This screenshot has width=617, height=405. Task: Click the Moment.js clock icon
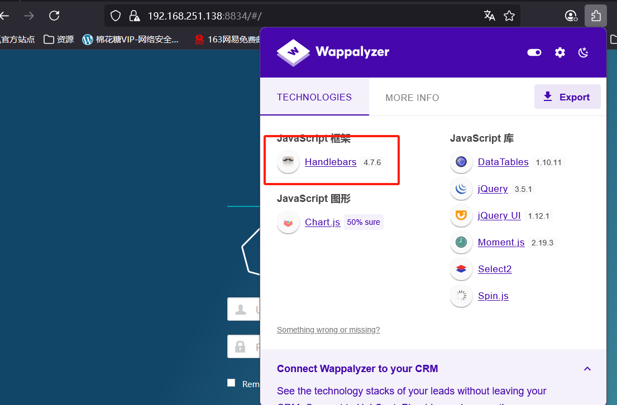point(461,242)
